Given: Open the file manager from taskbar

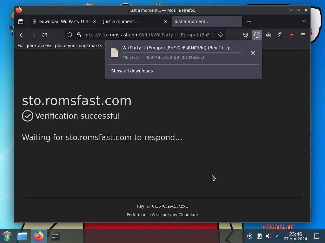Looking at the screenshot, I should (x=22, y=236).
